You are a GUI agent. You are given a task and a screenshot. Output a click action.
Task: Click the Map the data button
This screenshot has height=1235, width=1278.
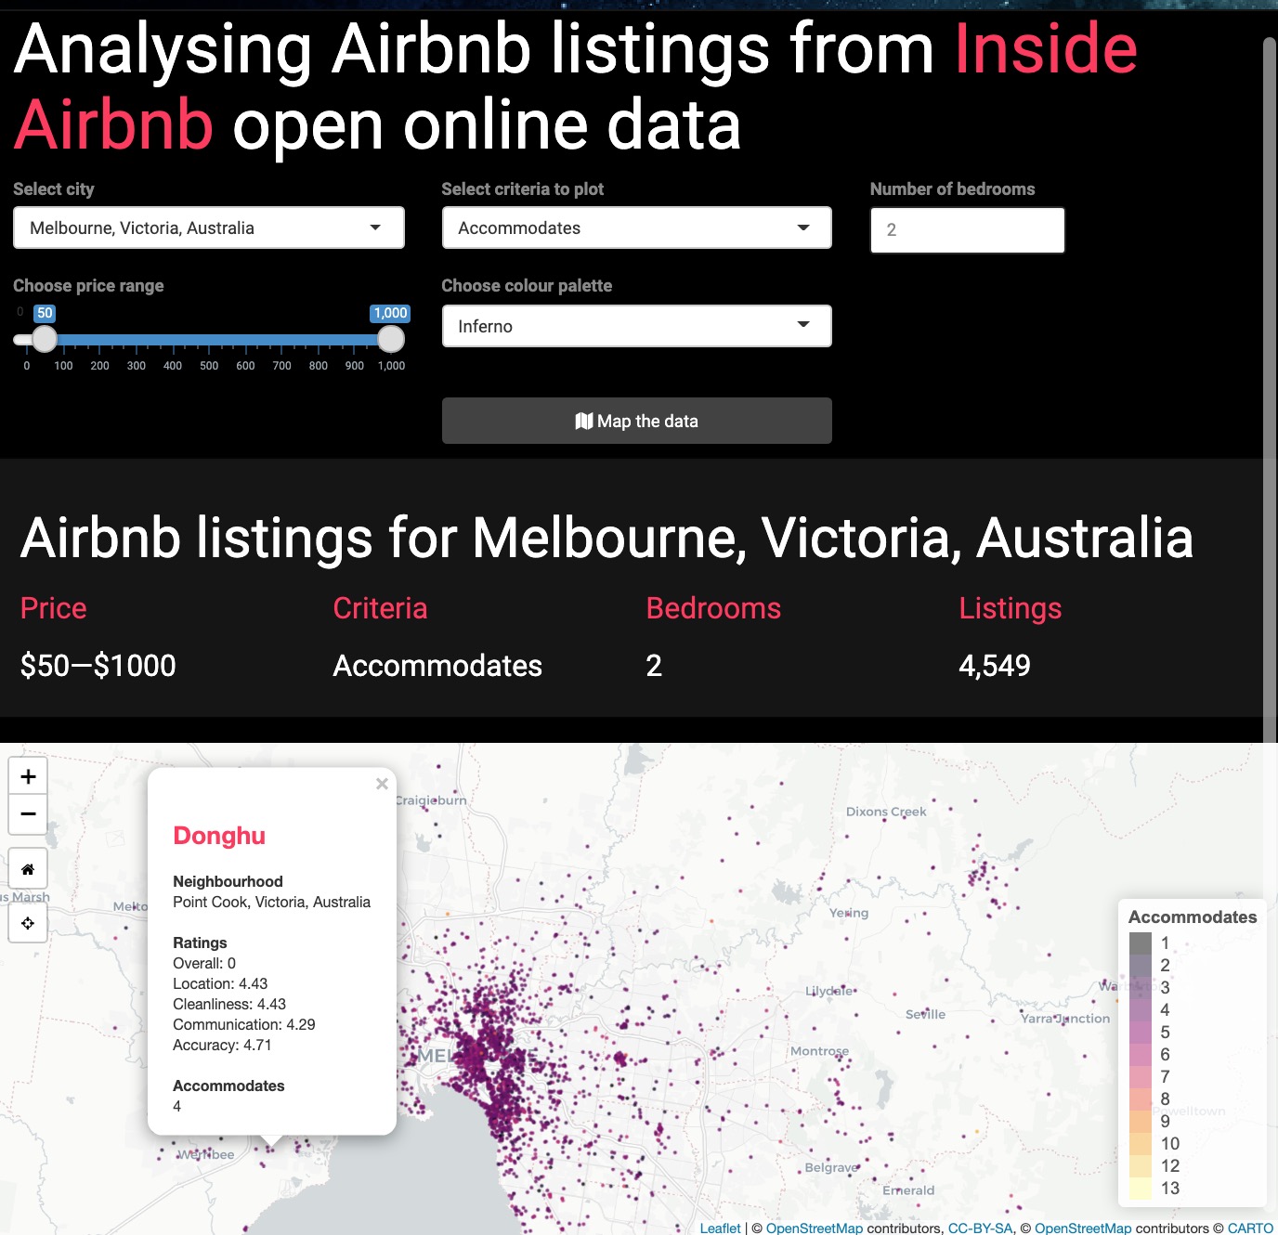point(637,421)
